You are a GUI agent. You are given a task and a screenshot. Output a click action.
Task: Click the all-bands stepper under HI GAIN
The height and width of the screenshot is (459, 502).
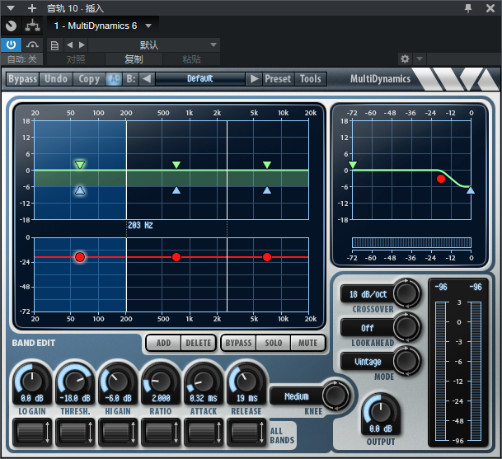[118, 432]
